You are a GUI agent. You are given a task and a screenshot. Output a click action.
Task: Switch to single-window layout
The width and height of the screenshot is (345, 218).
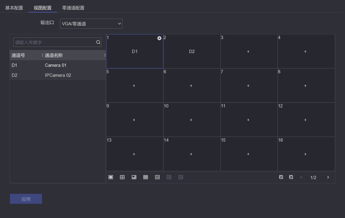111,177
